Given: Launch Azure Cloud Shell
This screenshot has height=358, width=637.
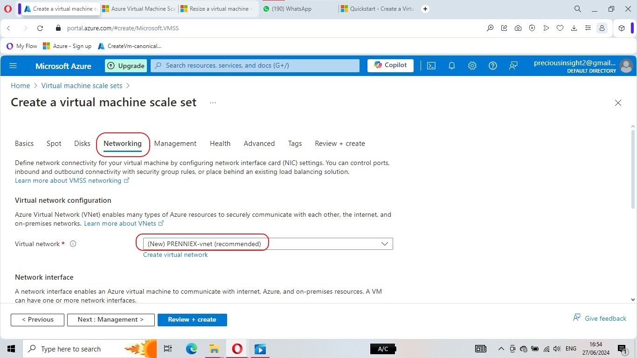Looking at the screenshot, I should pos(431,66).
